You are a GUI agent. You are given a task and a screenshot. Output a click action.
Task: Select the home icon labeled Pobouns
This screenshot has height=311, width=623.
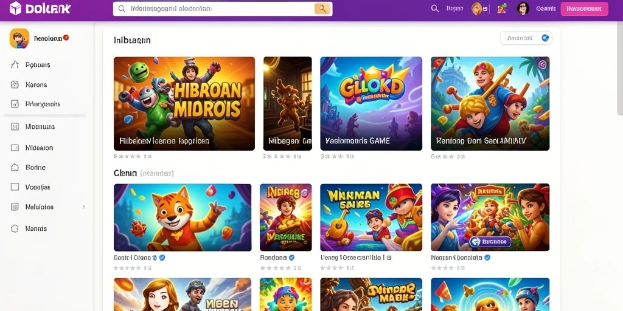(x=15, y=64)
